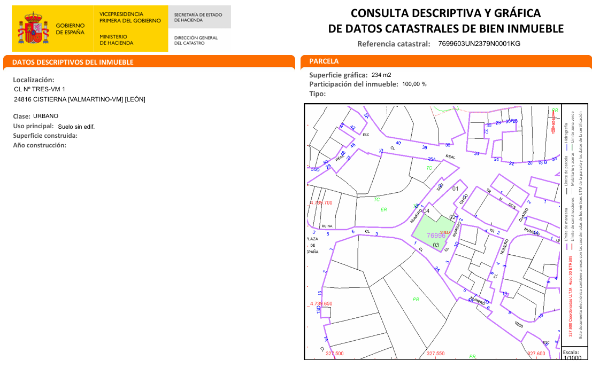The image size is (592, 376).
Task: Click the "CUATRO" street label on the map
Action: click(524, 215)
